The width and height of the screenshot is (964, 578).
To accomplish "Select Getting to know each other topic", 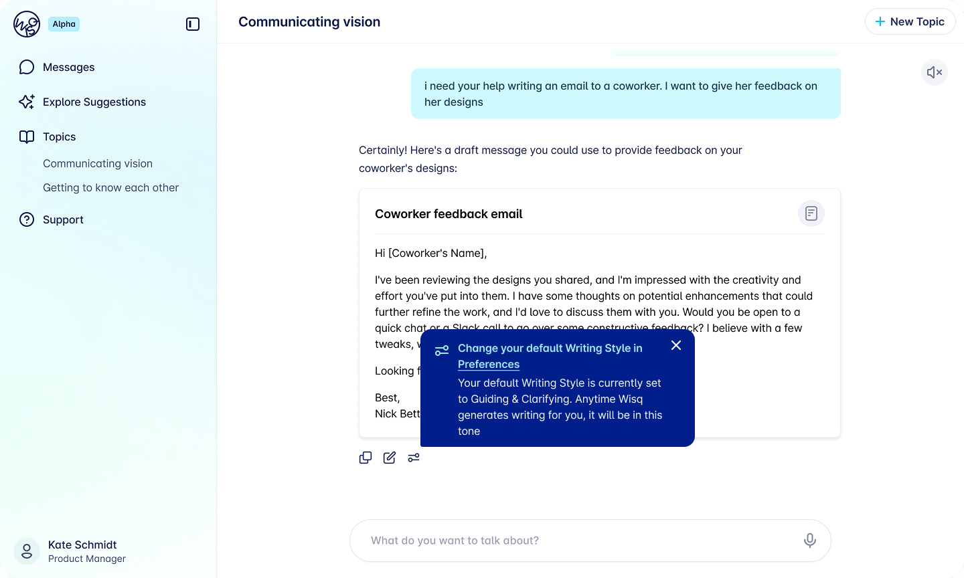I will point(110,187).
